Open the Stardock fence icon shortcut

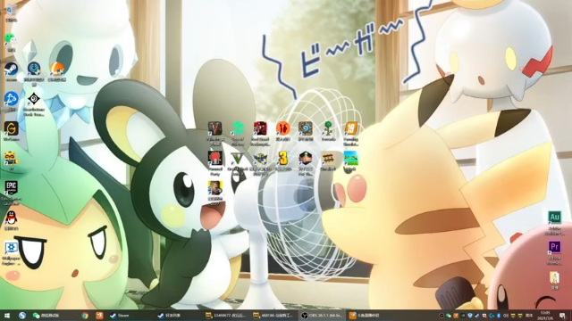(328, 161)
